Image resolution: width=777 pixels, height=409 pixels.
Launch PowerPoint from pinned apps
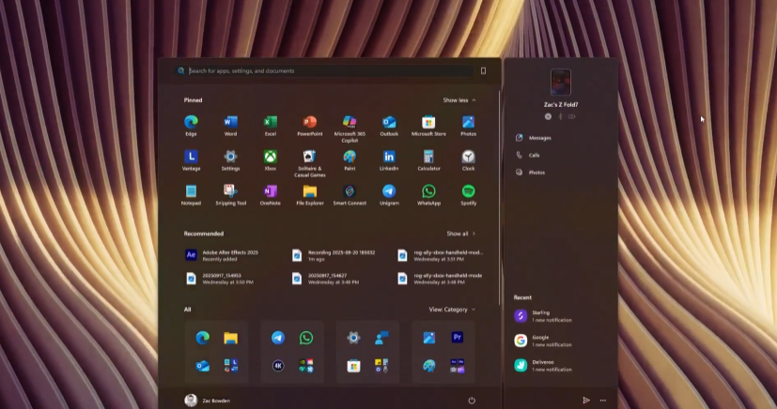click(x=310, y=126)
